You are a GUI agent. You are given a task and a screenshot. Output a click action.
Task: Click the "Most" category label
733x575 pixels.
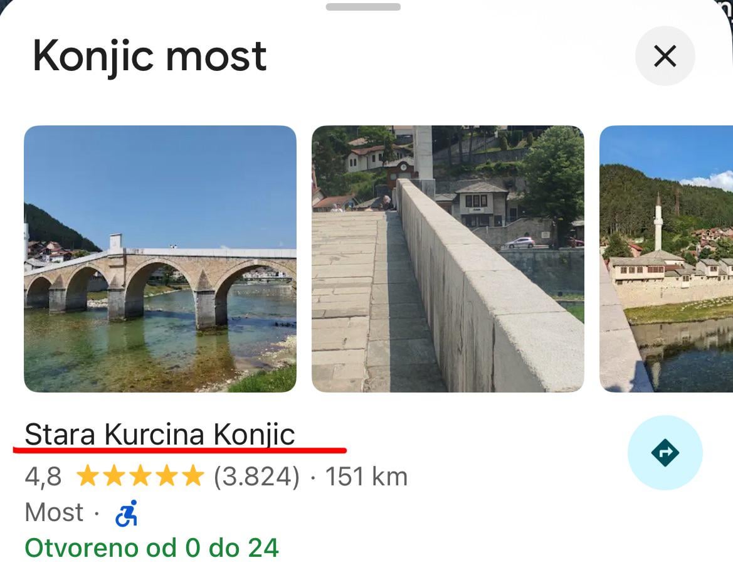[x=54, y=513]
